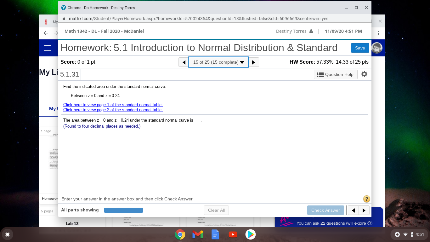Viewport: 430px width, 242px height.
Task: Select the mathxl.com URL in address bar
Action: (198, 19)
